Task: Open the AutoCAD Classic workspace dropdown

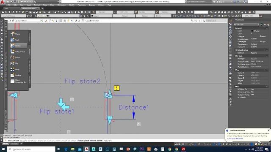Action: click(14, 16)
